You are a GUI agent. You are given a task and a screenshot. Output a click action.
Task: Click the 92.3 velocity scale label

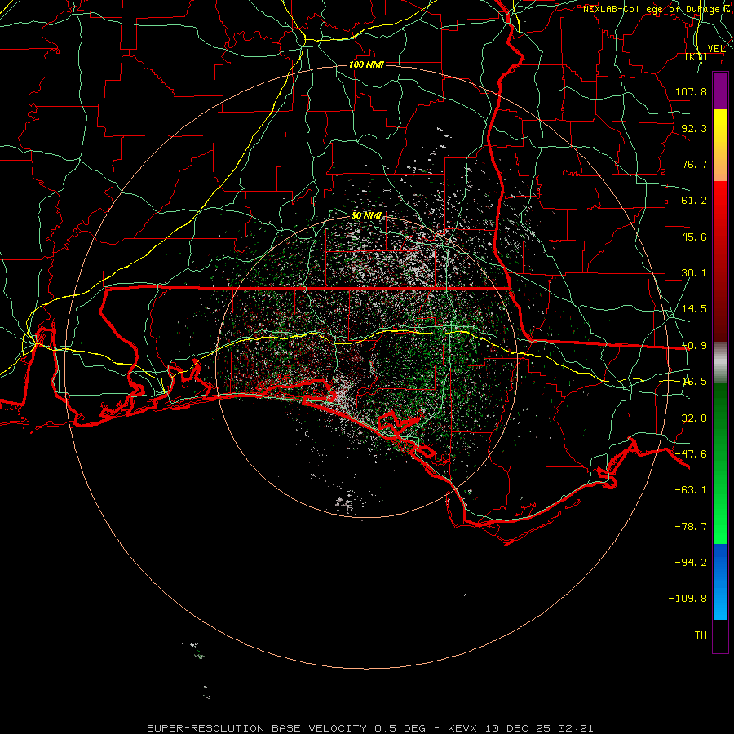click(694, 128)
